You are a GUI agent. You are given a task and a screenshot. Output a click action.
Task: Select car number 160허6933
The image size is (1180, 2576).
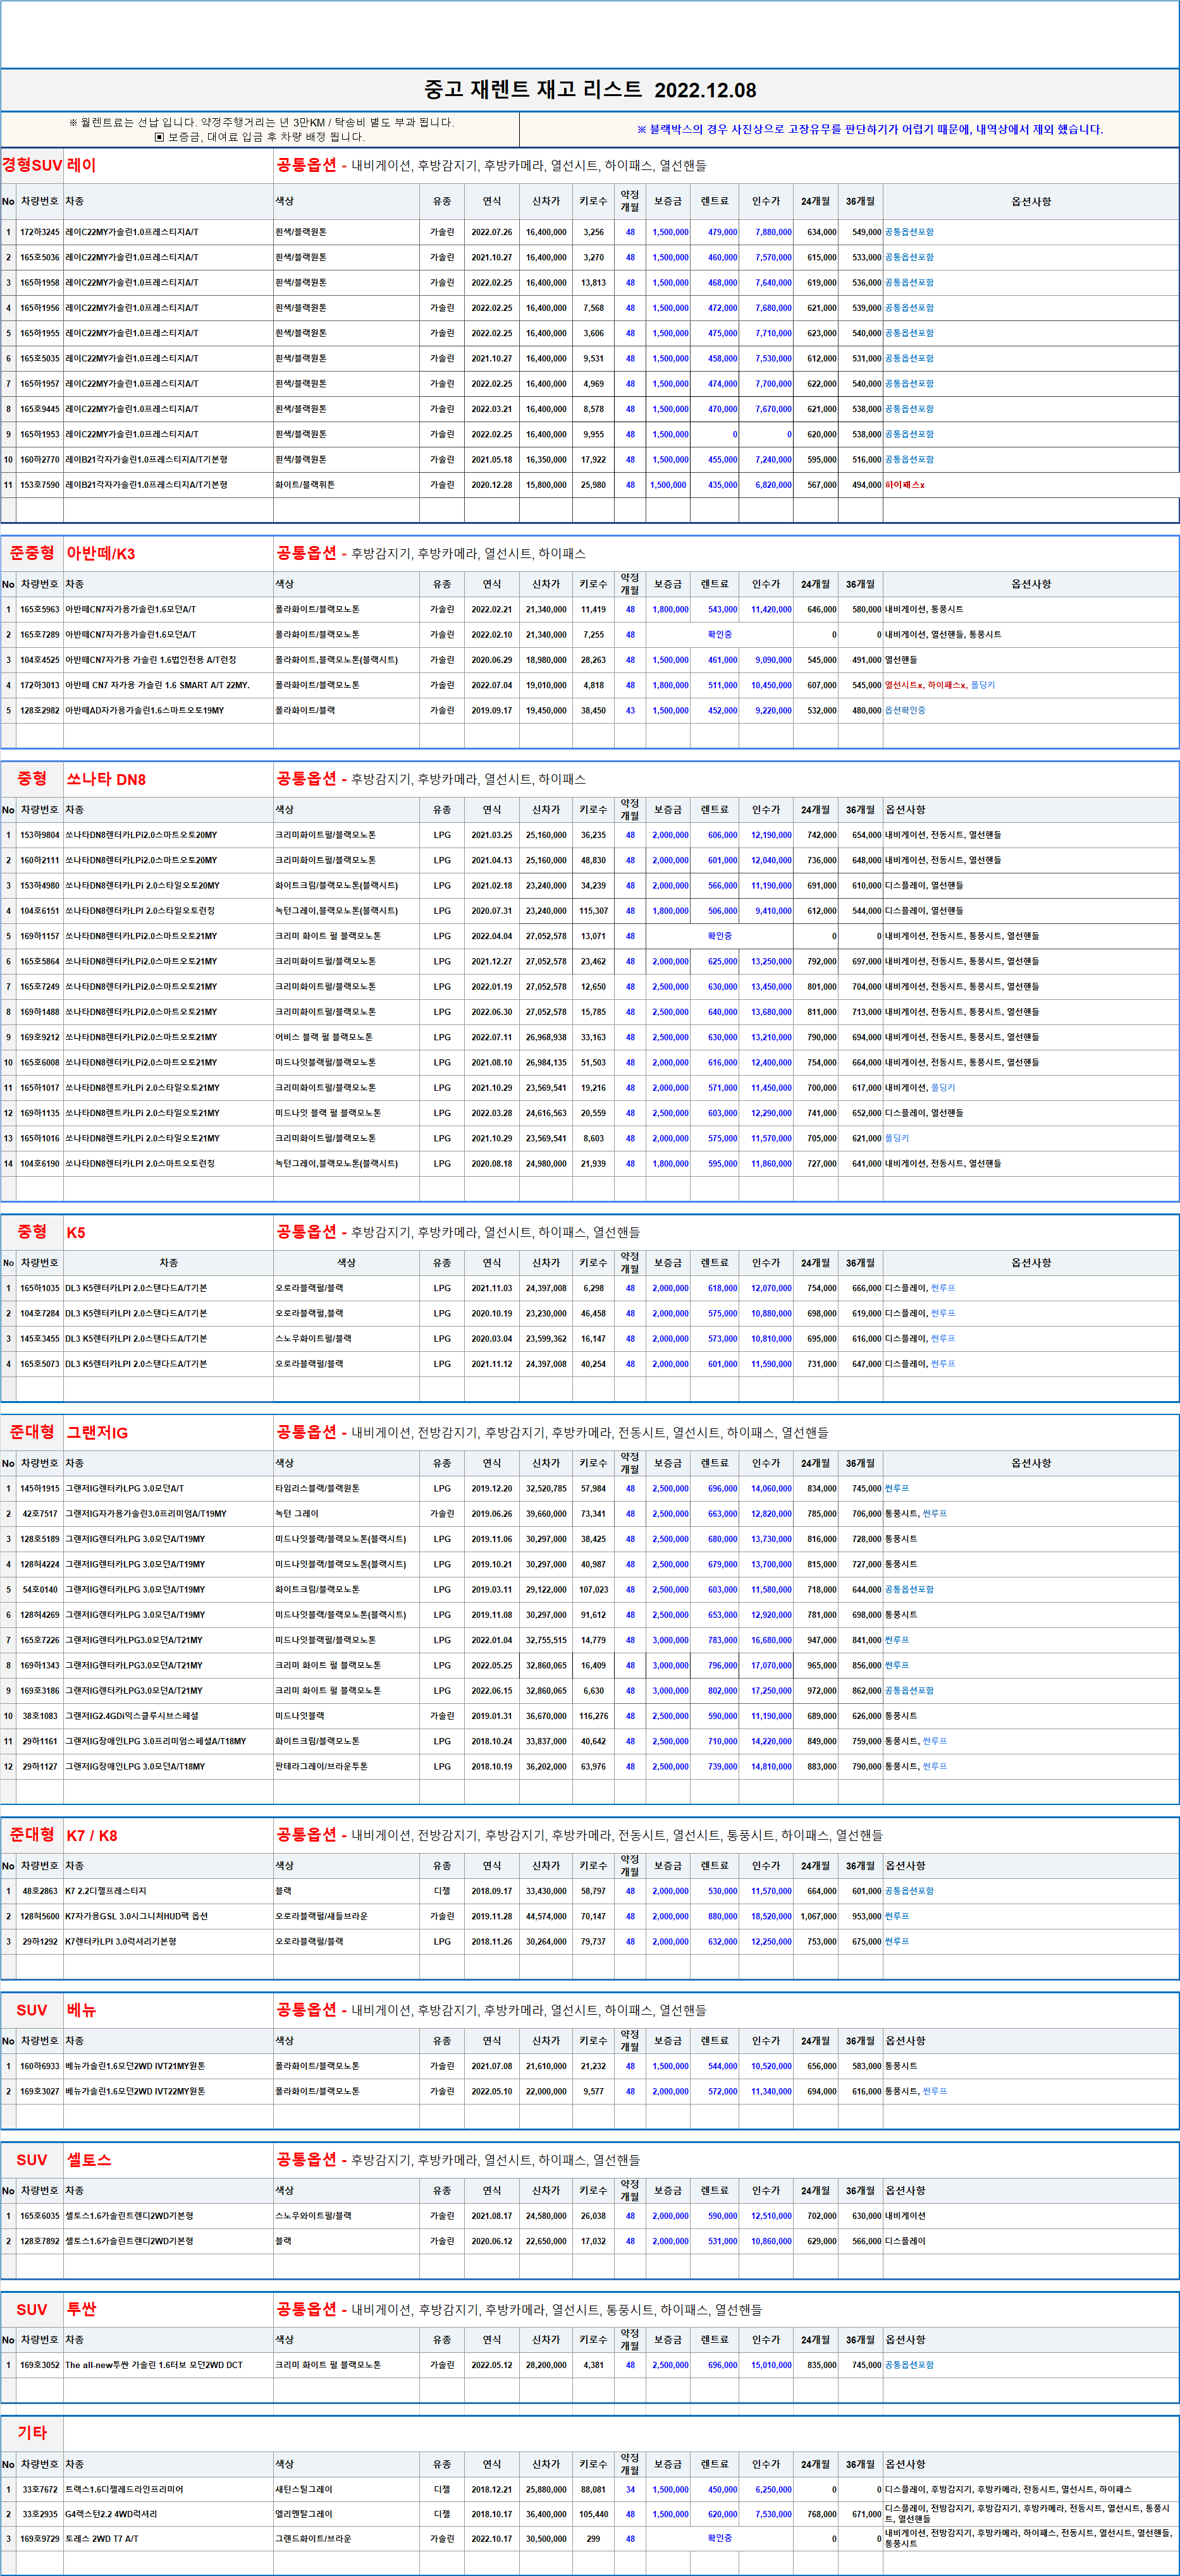point(40,2067)
